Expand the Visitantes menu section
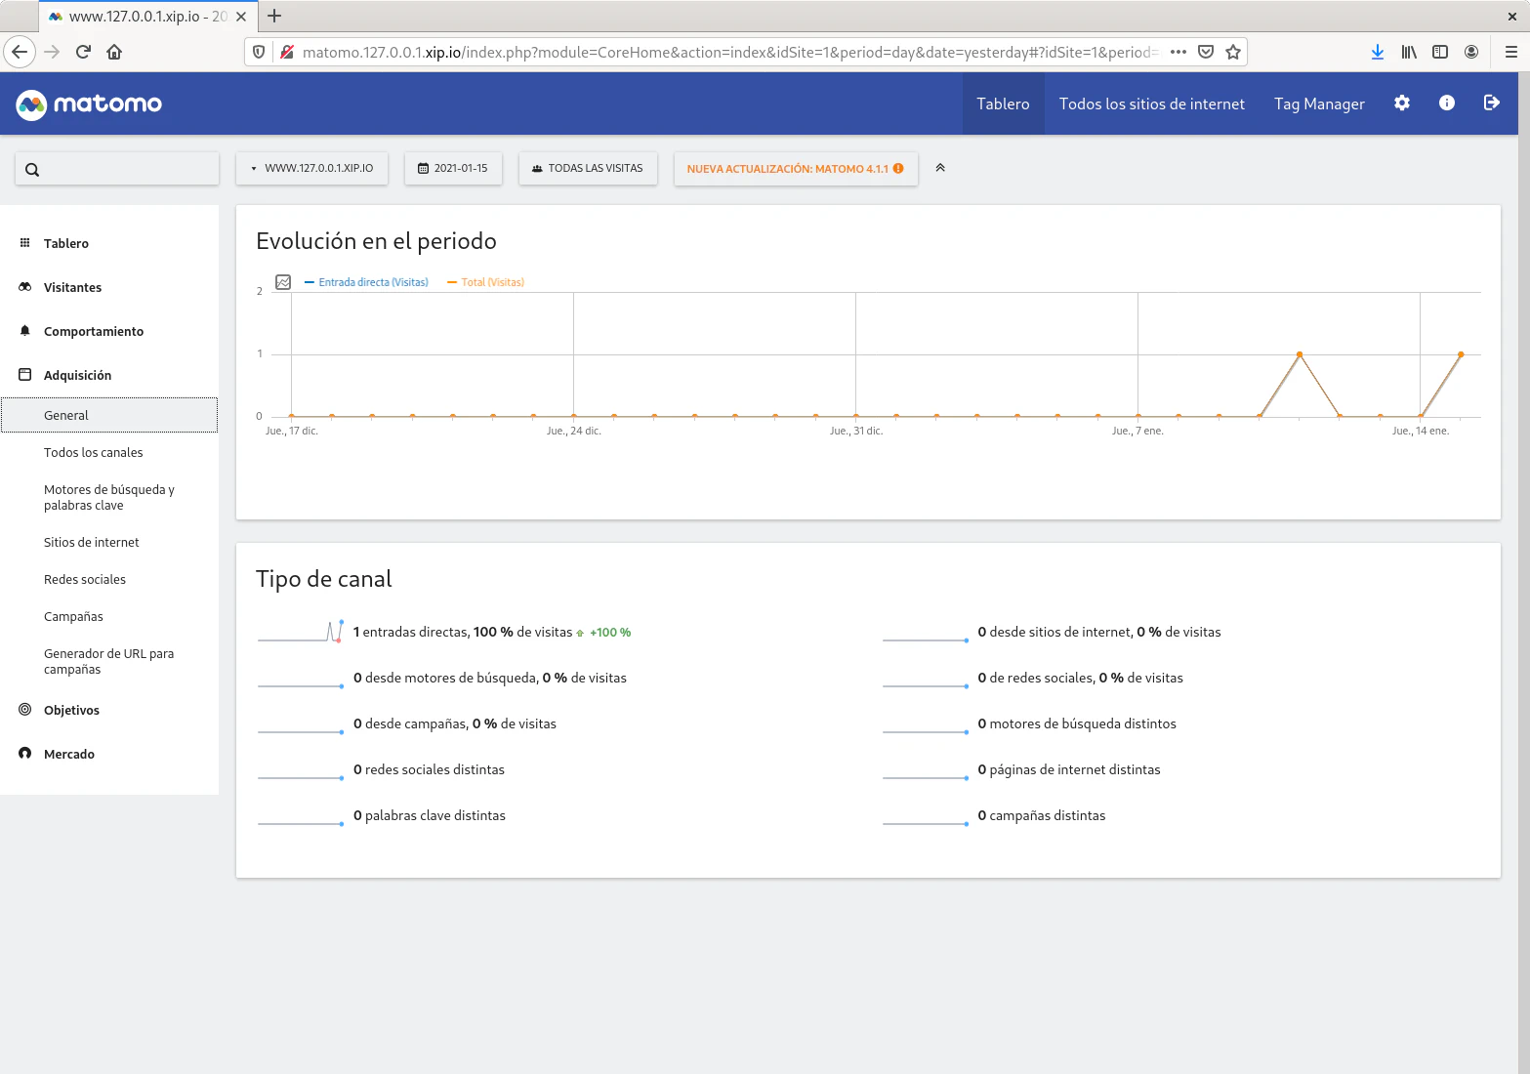The height and width of the screenshot is (1074, 1530). point(72,287)
